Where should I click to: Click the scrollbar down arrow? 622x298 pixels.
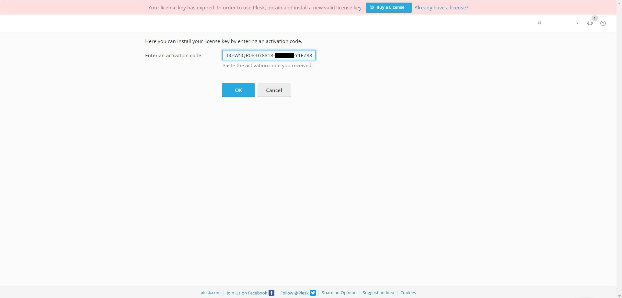point(619,295)
